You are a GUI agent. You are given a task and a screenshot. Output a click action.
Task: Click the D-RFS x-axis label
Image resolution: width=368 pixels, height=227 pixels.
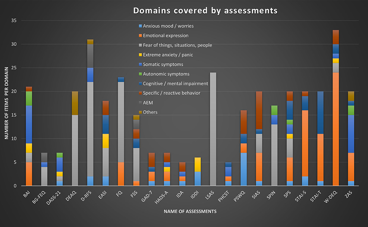pos(86,196)
